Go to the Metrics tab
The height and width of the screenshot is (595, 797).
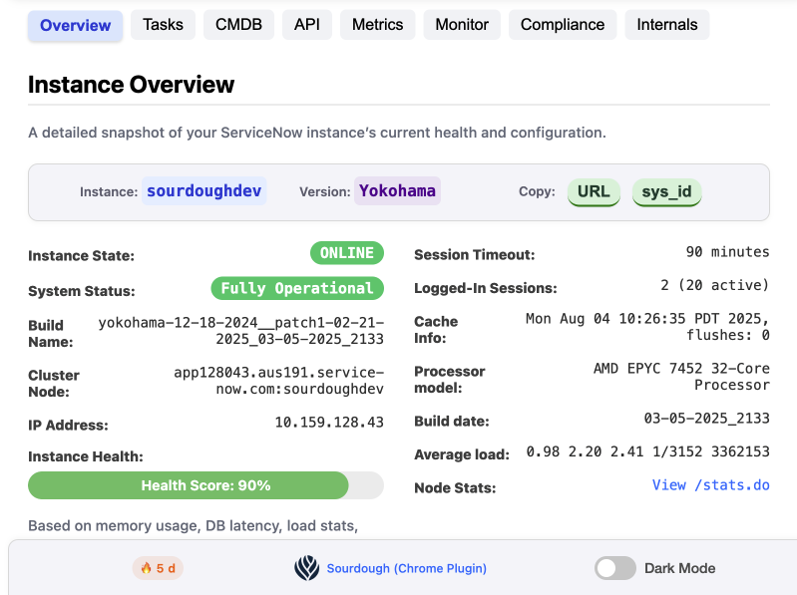(378, 25)
